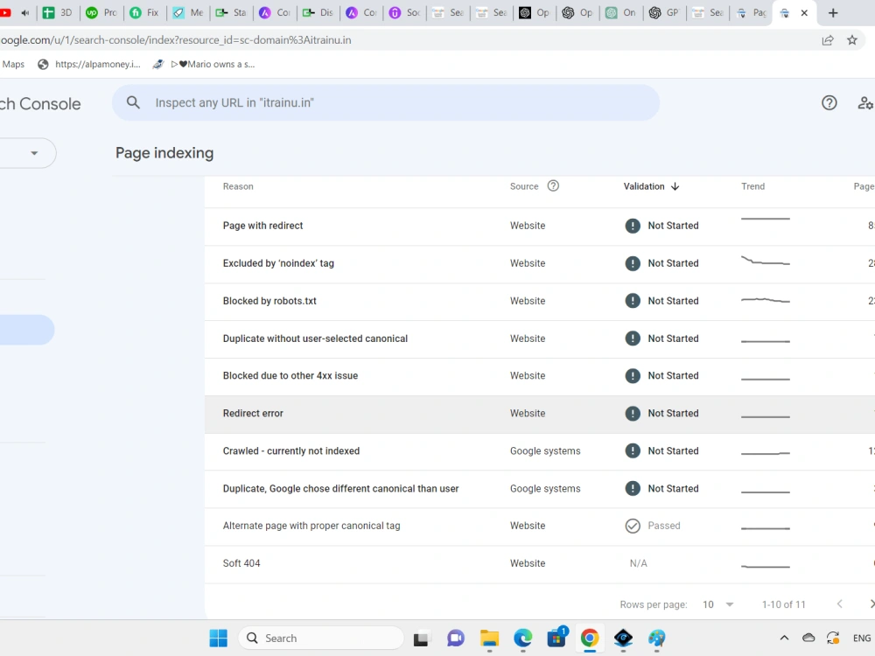Click the Validation column header
875x656 pixels.
(x=644, y=186)
